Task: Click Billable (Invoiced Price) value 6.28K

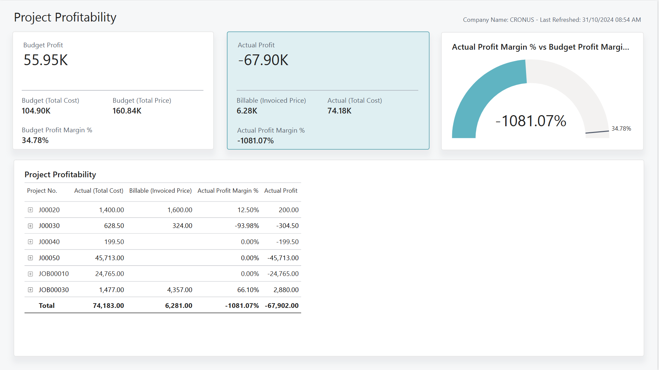Action: click(x=247, y=111)
